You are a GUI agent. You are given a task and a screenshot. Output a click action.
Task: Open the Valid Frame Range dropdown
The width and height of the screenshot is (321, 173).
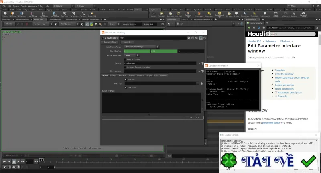(141, 47)
